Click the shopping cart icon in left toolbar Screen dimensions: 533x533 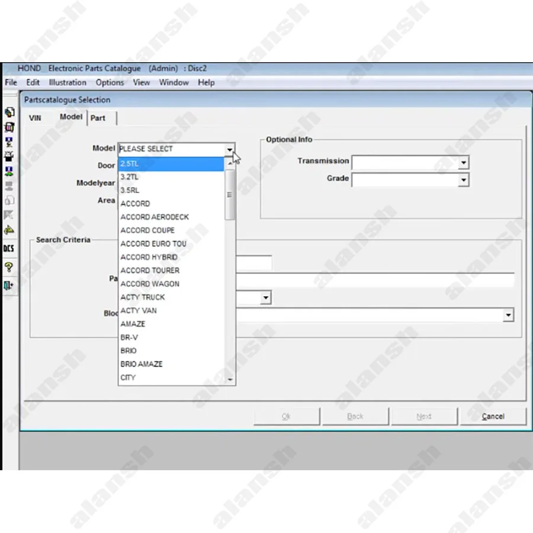[9, 127]
